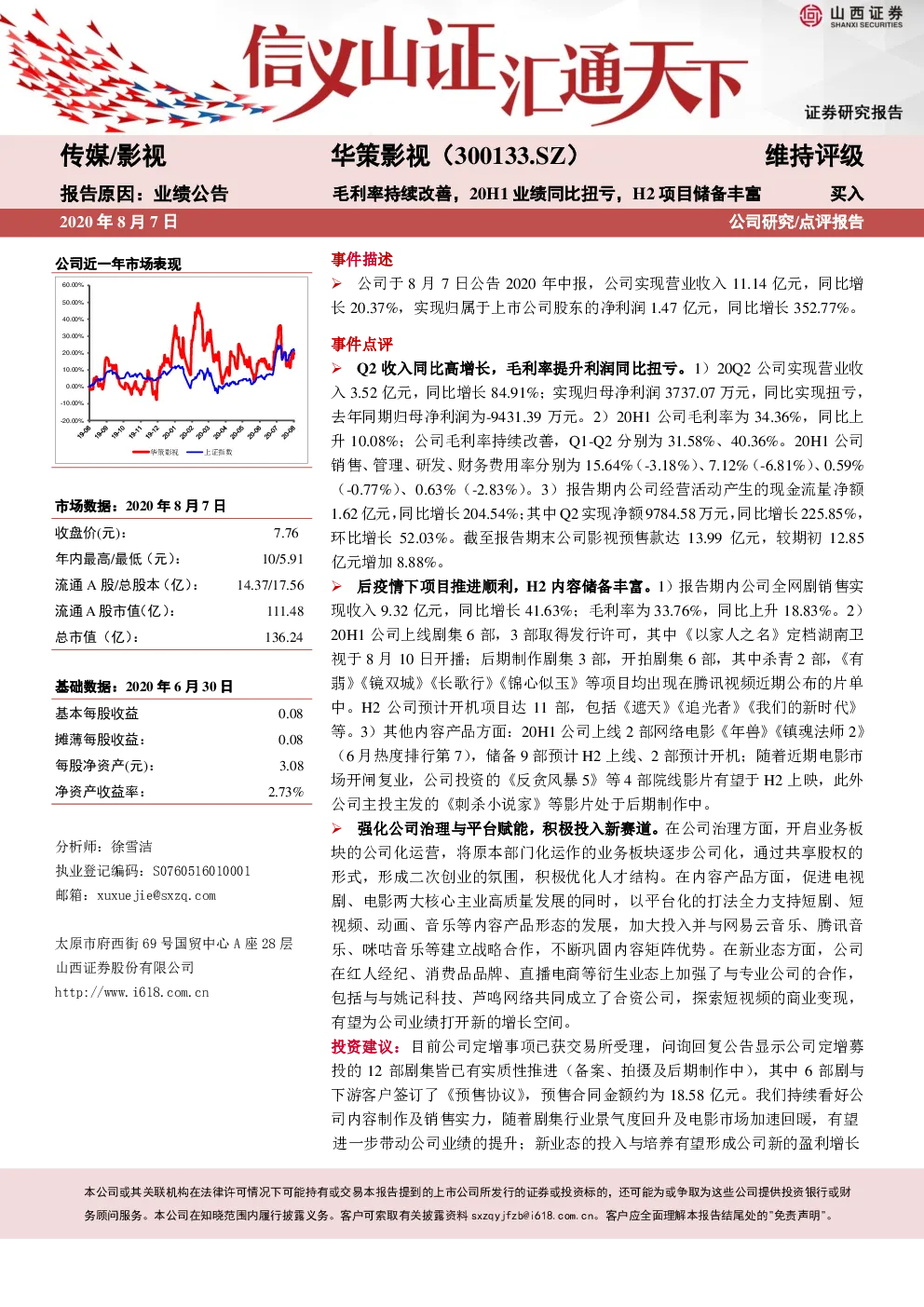Image resolution: width=924 pixels, height=1307 pixels.
Task: Click the arrow bullet before 公司于8月7日公告
Action: [x=337, y=284]
